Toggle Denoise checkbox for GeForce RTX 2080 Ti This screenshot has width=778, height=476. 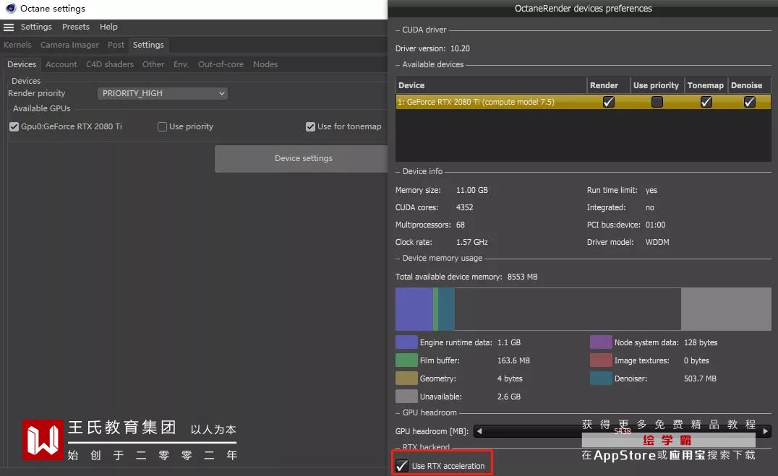(749, 102)
